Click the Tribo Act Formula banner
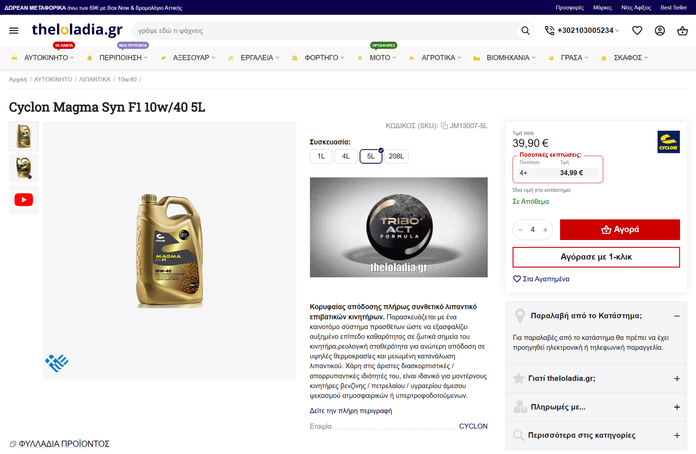 pyautogui.click(x=399, y=227)
